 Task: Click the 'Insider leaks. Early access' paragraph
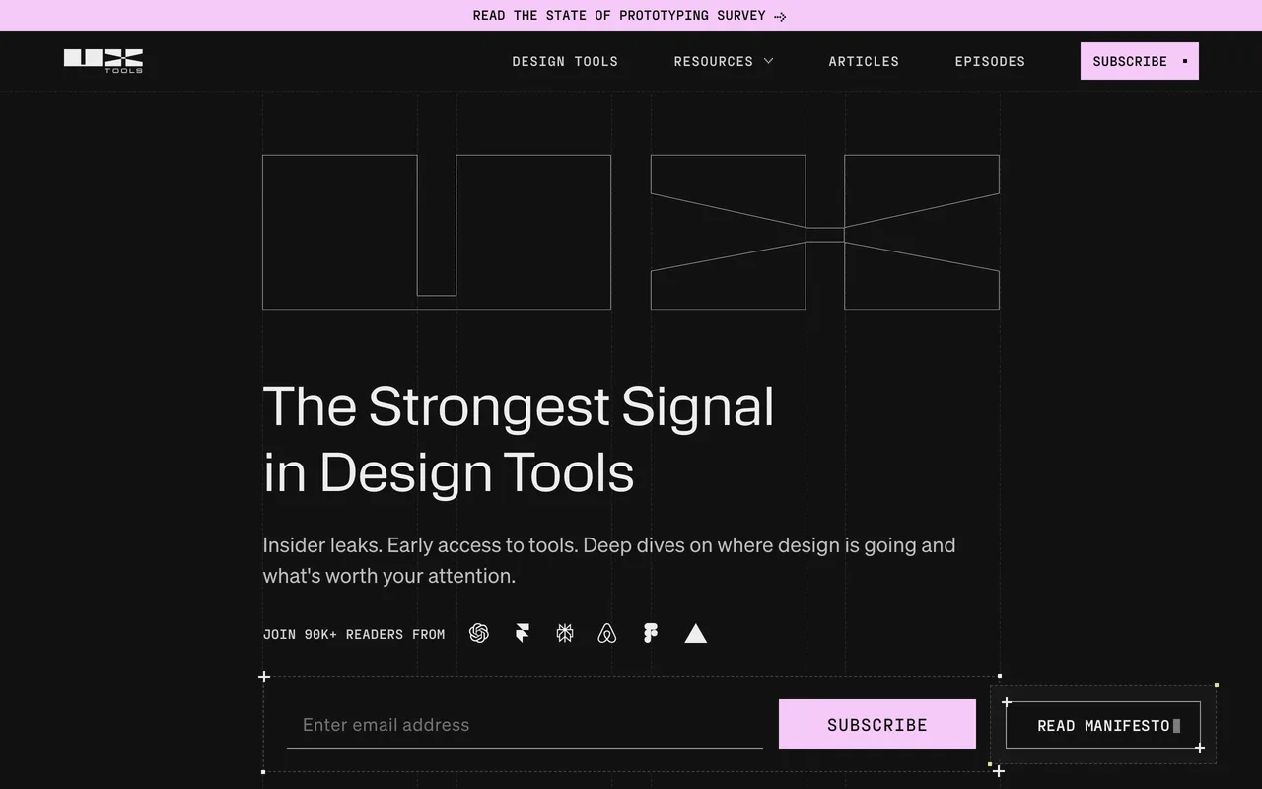(x=609, y=560)
